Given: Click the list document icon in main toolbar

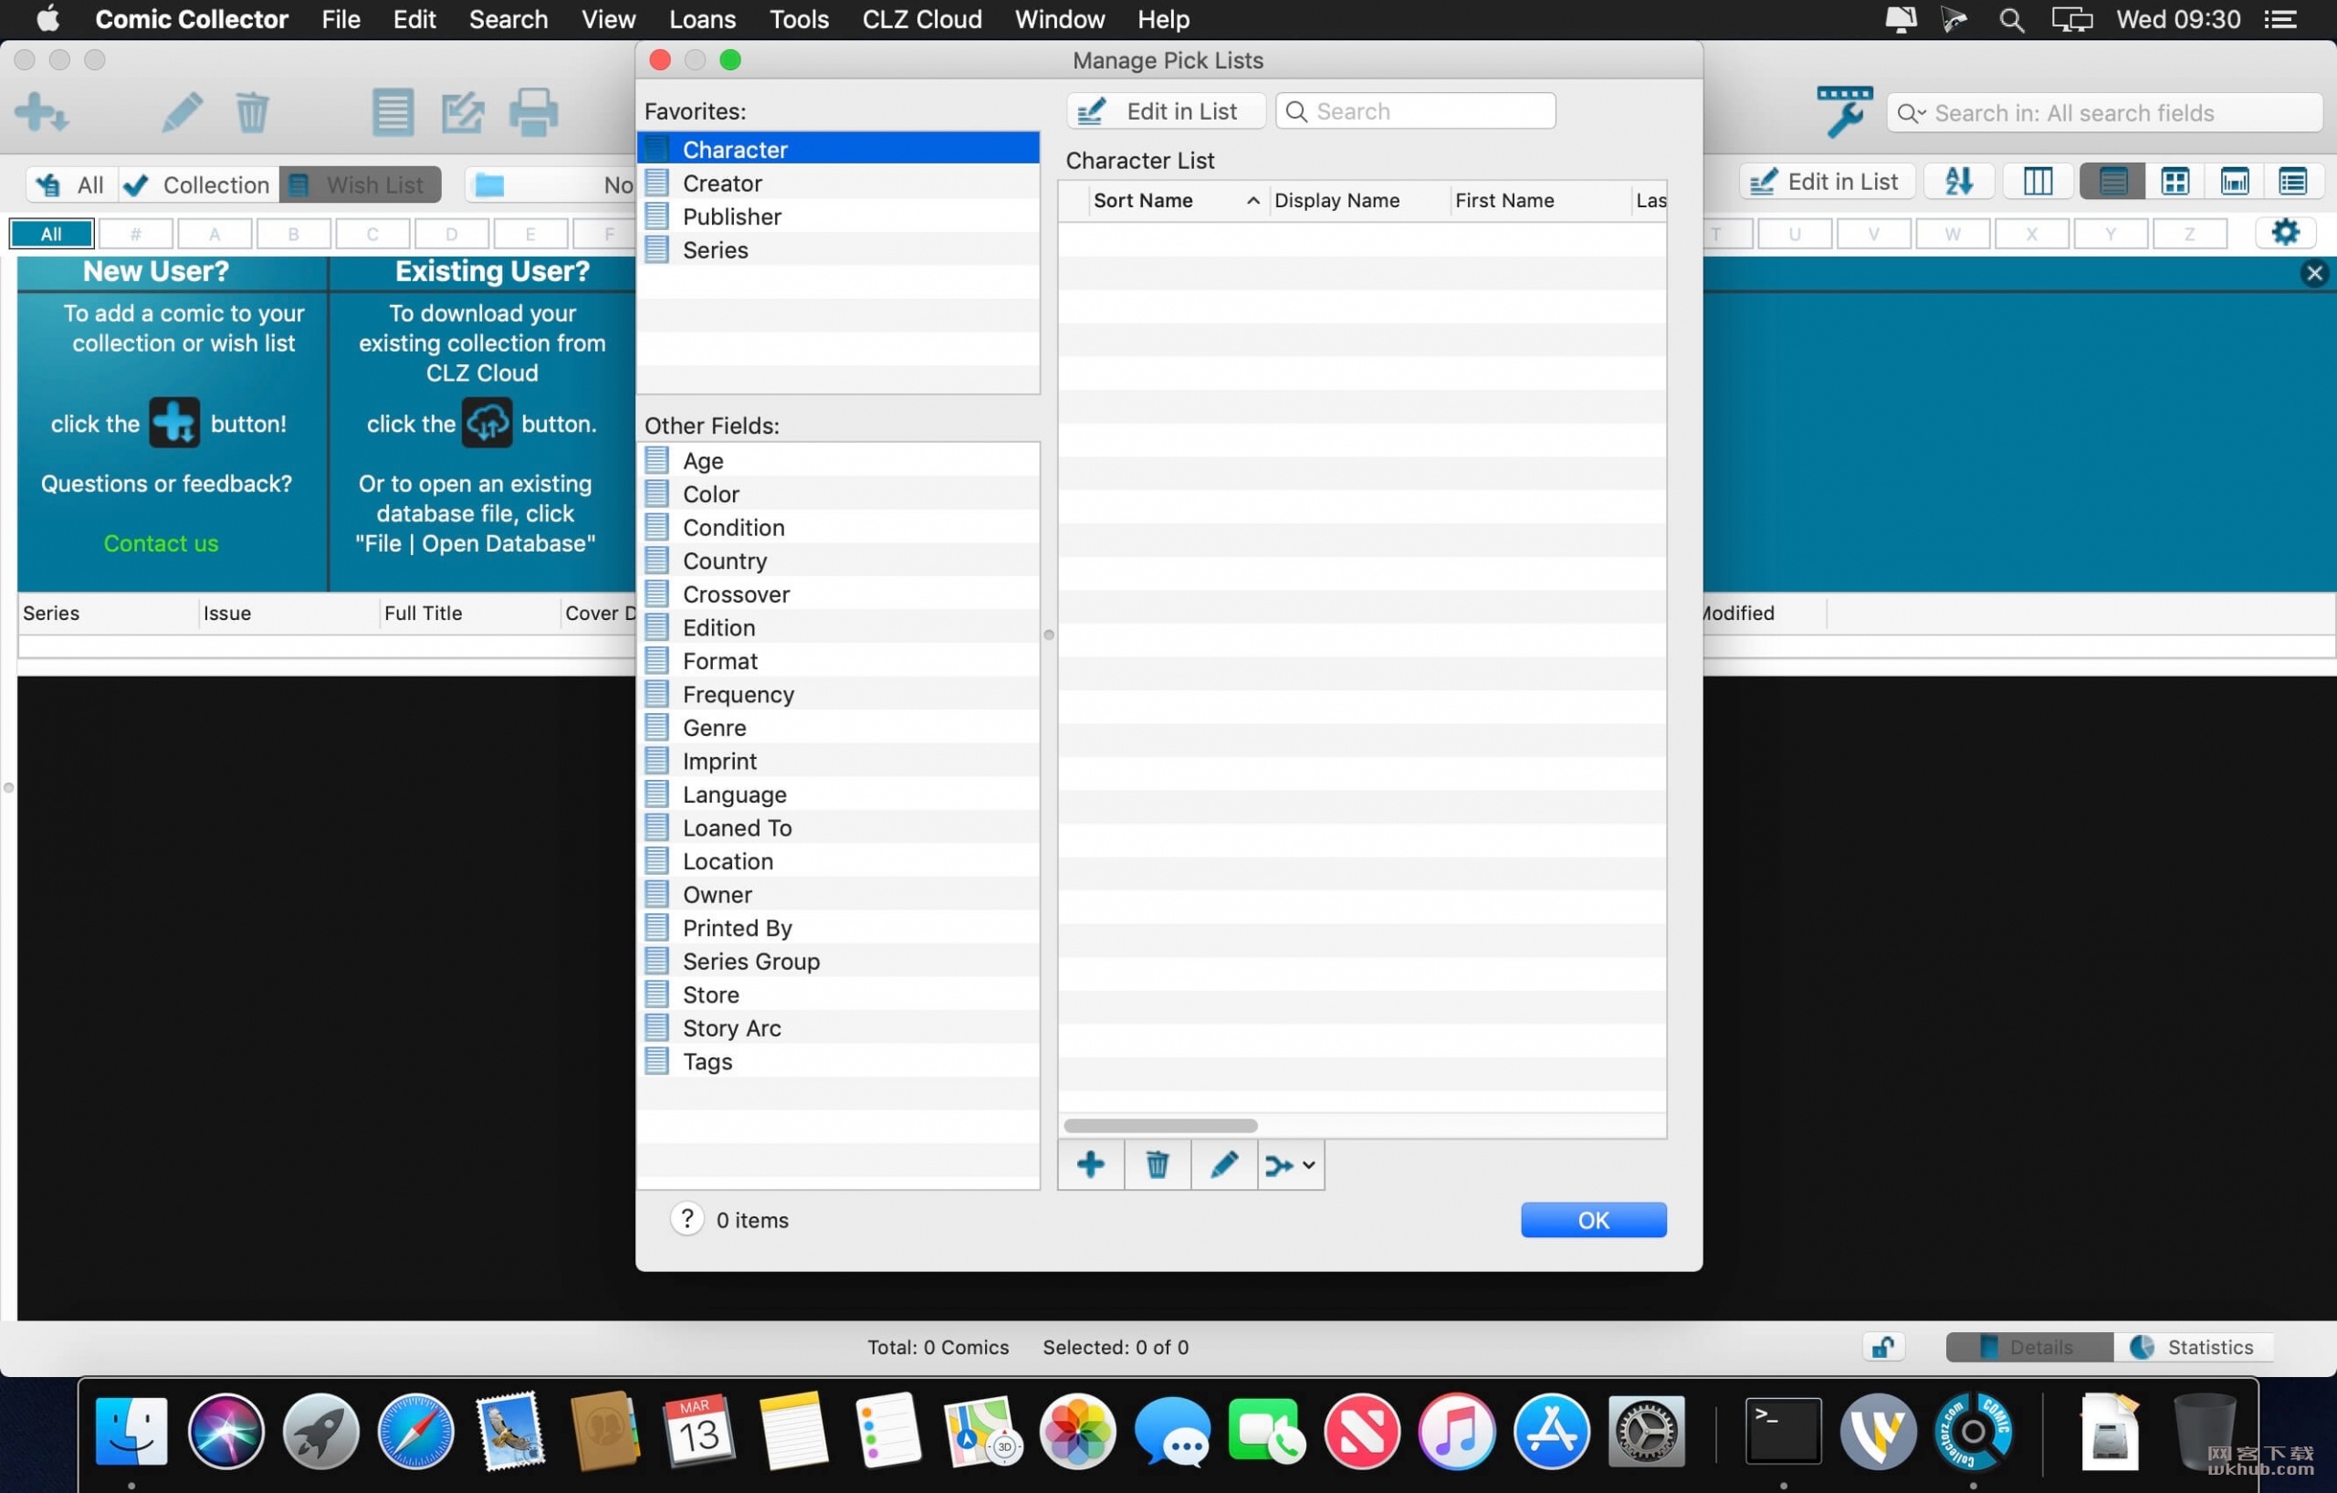Looking at the screenshot, I should click(x=393, y=112).
